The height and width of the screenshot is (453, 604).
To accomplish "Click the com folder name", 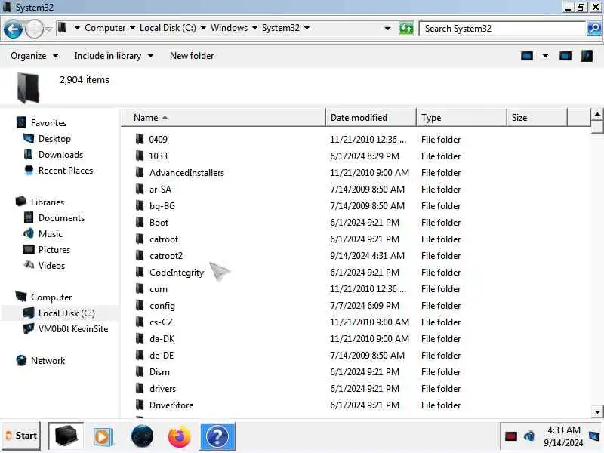I will [x=159, y=289].
